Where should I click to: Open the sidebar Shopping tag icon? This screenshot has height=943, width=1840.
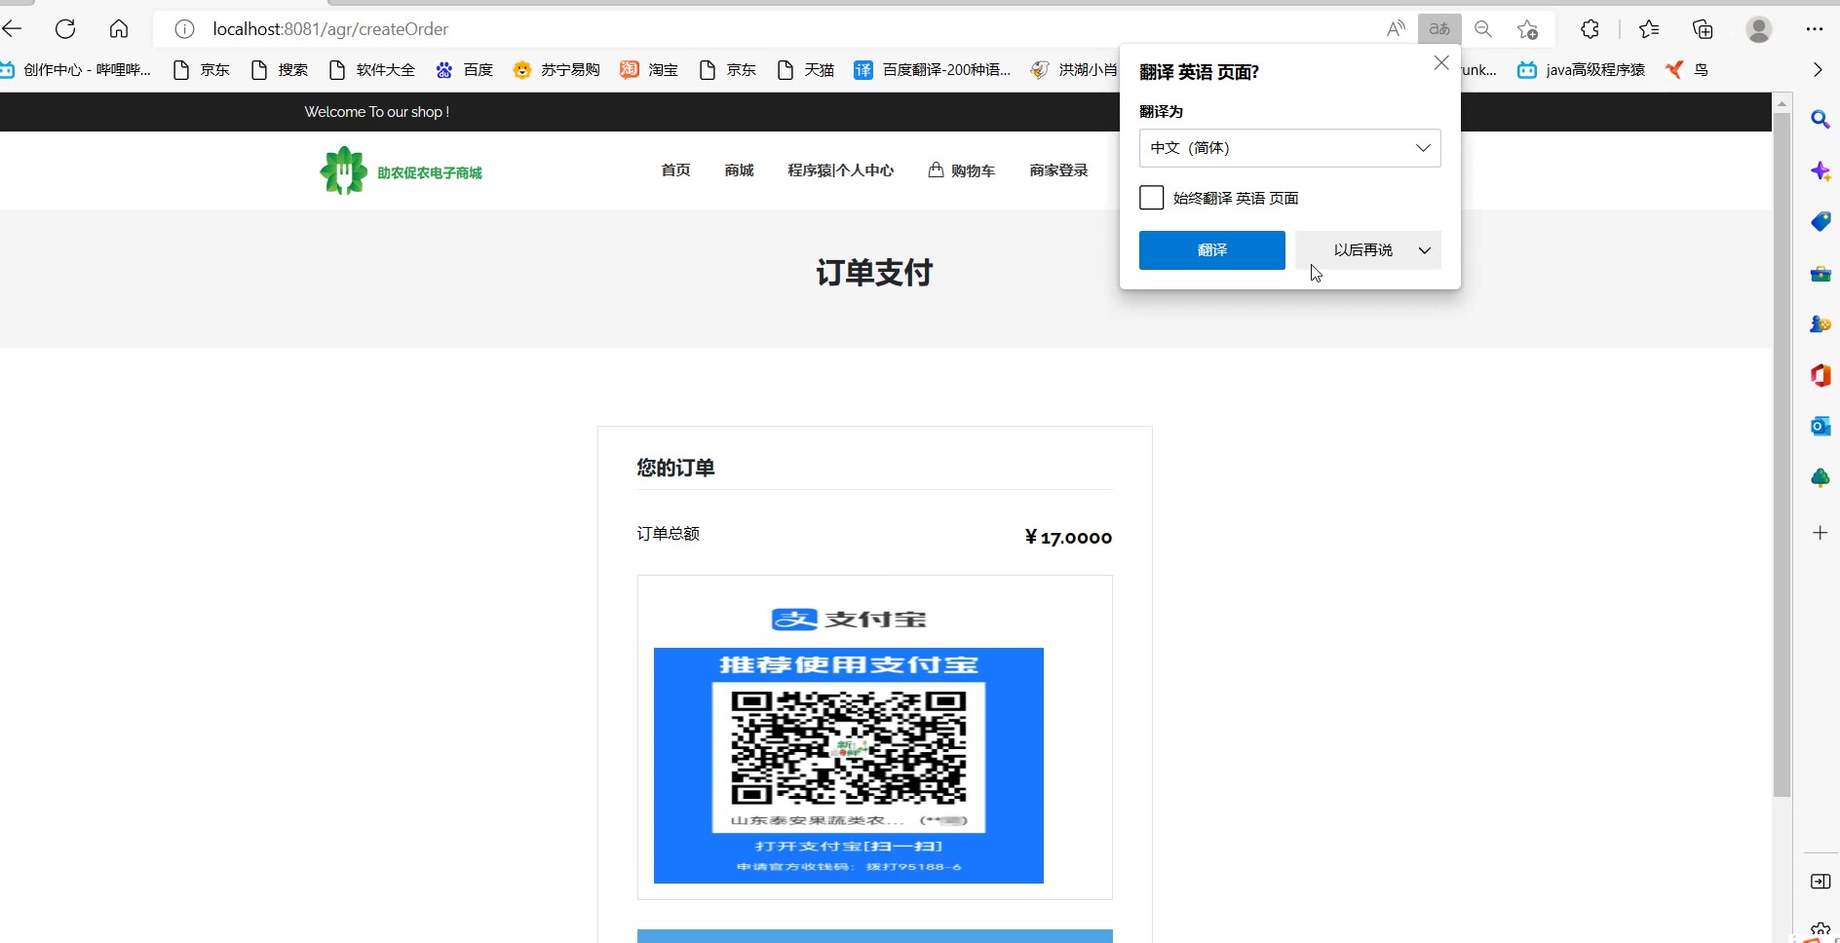[x=1820, y=222]
